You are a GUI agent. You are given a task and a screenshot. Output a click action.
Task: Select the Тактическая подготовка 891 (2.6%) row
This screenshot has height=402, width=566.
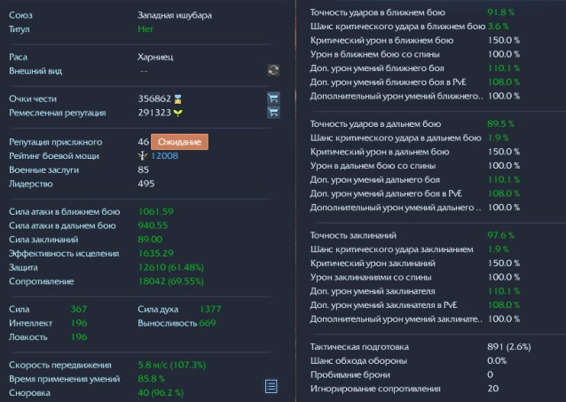click(417, 346)
